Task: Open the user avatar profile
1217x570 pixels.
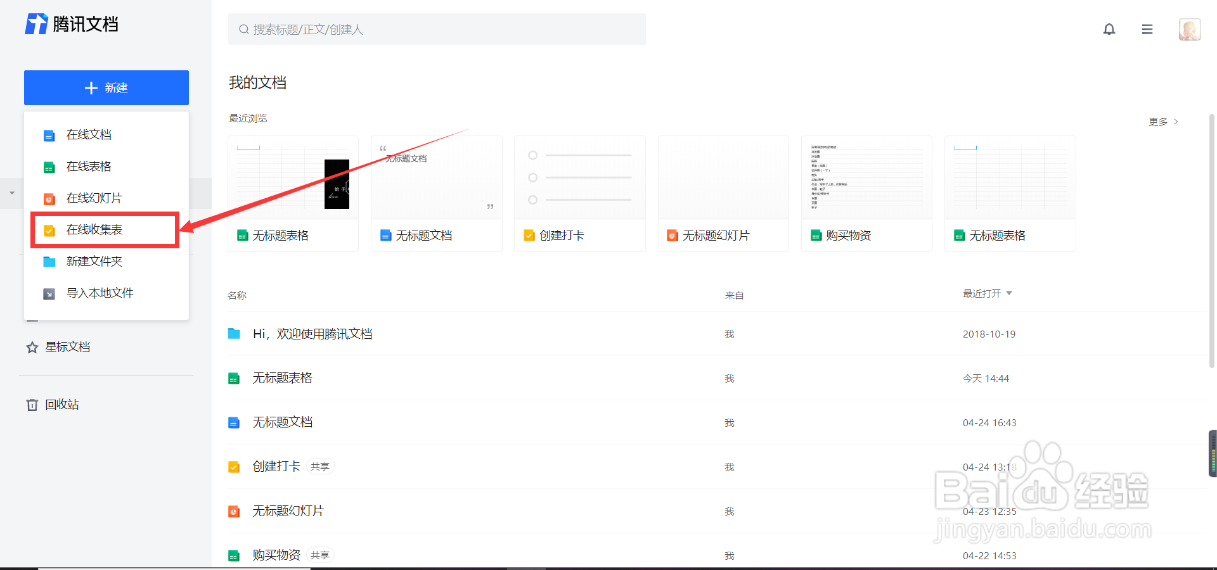Action: click(1190, 29)
